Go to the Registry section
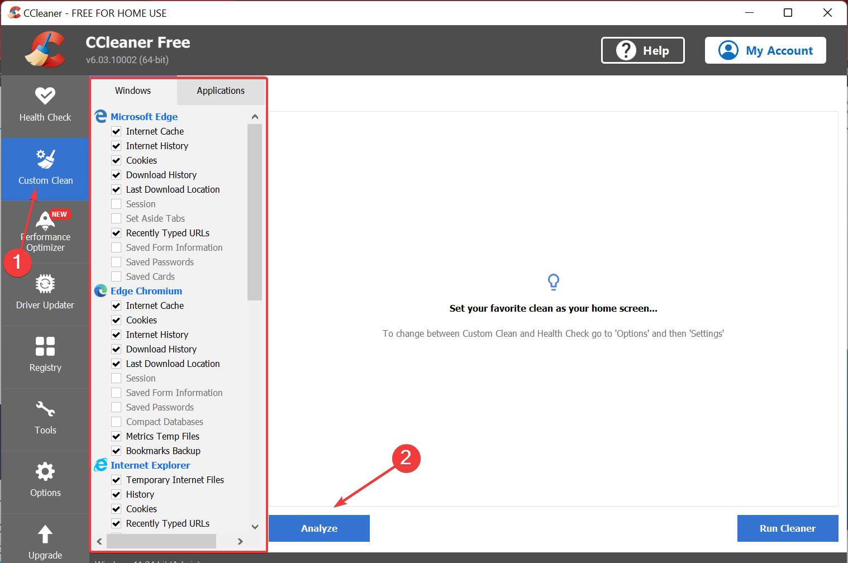 click(45, 357)
